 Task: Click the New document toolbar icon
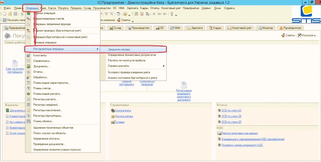click(4, 14)
